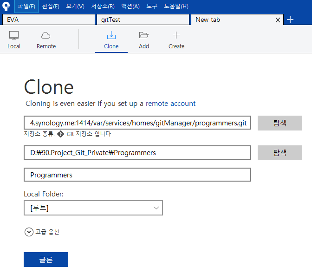Open the 저장소(R) menu
The height and width of the screenshot is (274, 312).
tap(103, 7)
